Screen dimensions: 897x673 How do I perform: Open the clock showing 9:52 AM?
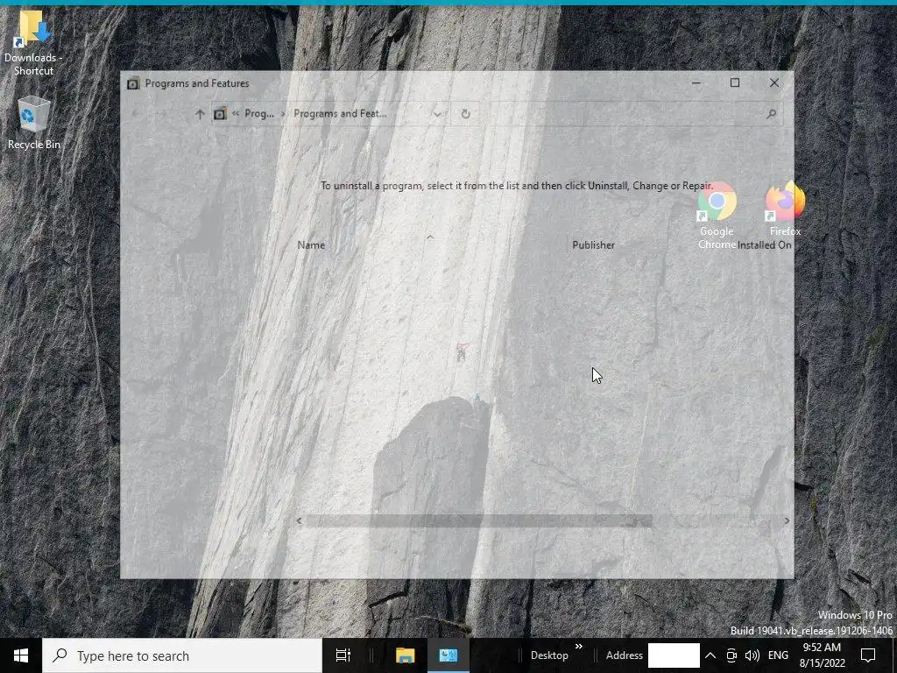(x=822, y=655)
